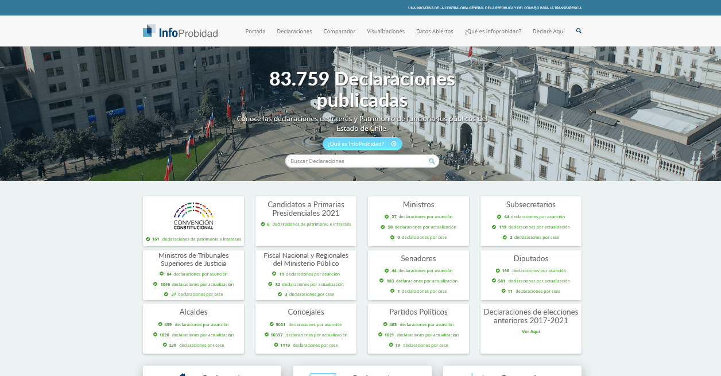The image size is (721, 376).
Task: Click check icon beside 161 declaraciones
Action: click(148, 239)
